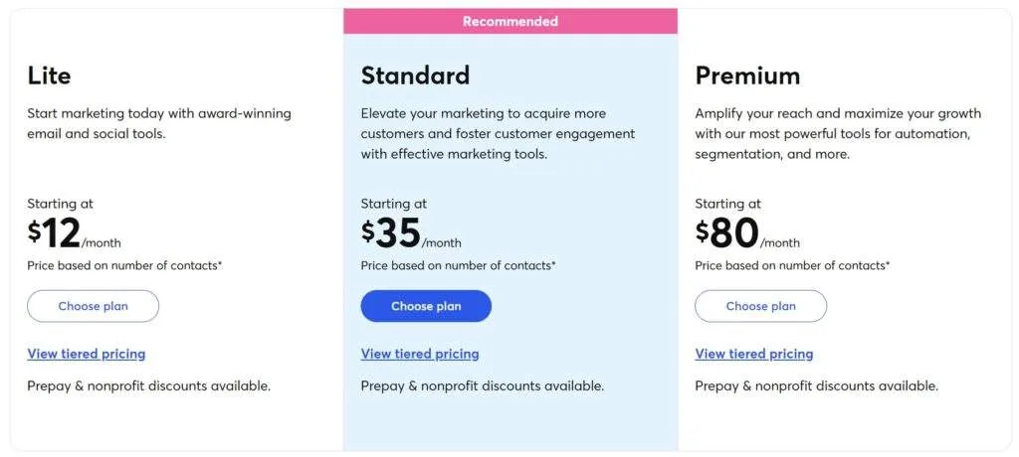The width and height of the screenshot is (1019, 457).
Task: Open Premium's View tiered pricing link
Action: pos(753,354)
